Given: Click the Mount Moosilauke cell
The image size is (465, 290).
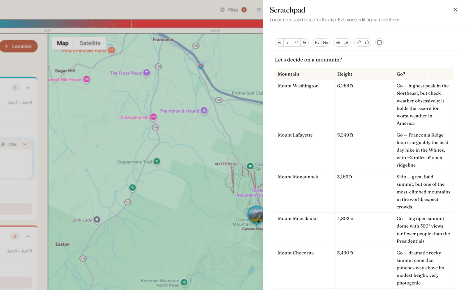Looking at the screenshot, I should pyautogui.click(x=305, y=230).
